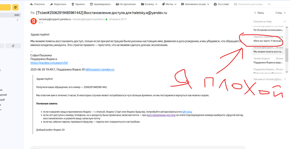This screenshot has height=149, width=290.
Task: Click signature name Софья Пышкина
Action: (x=41, y=55)
